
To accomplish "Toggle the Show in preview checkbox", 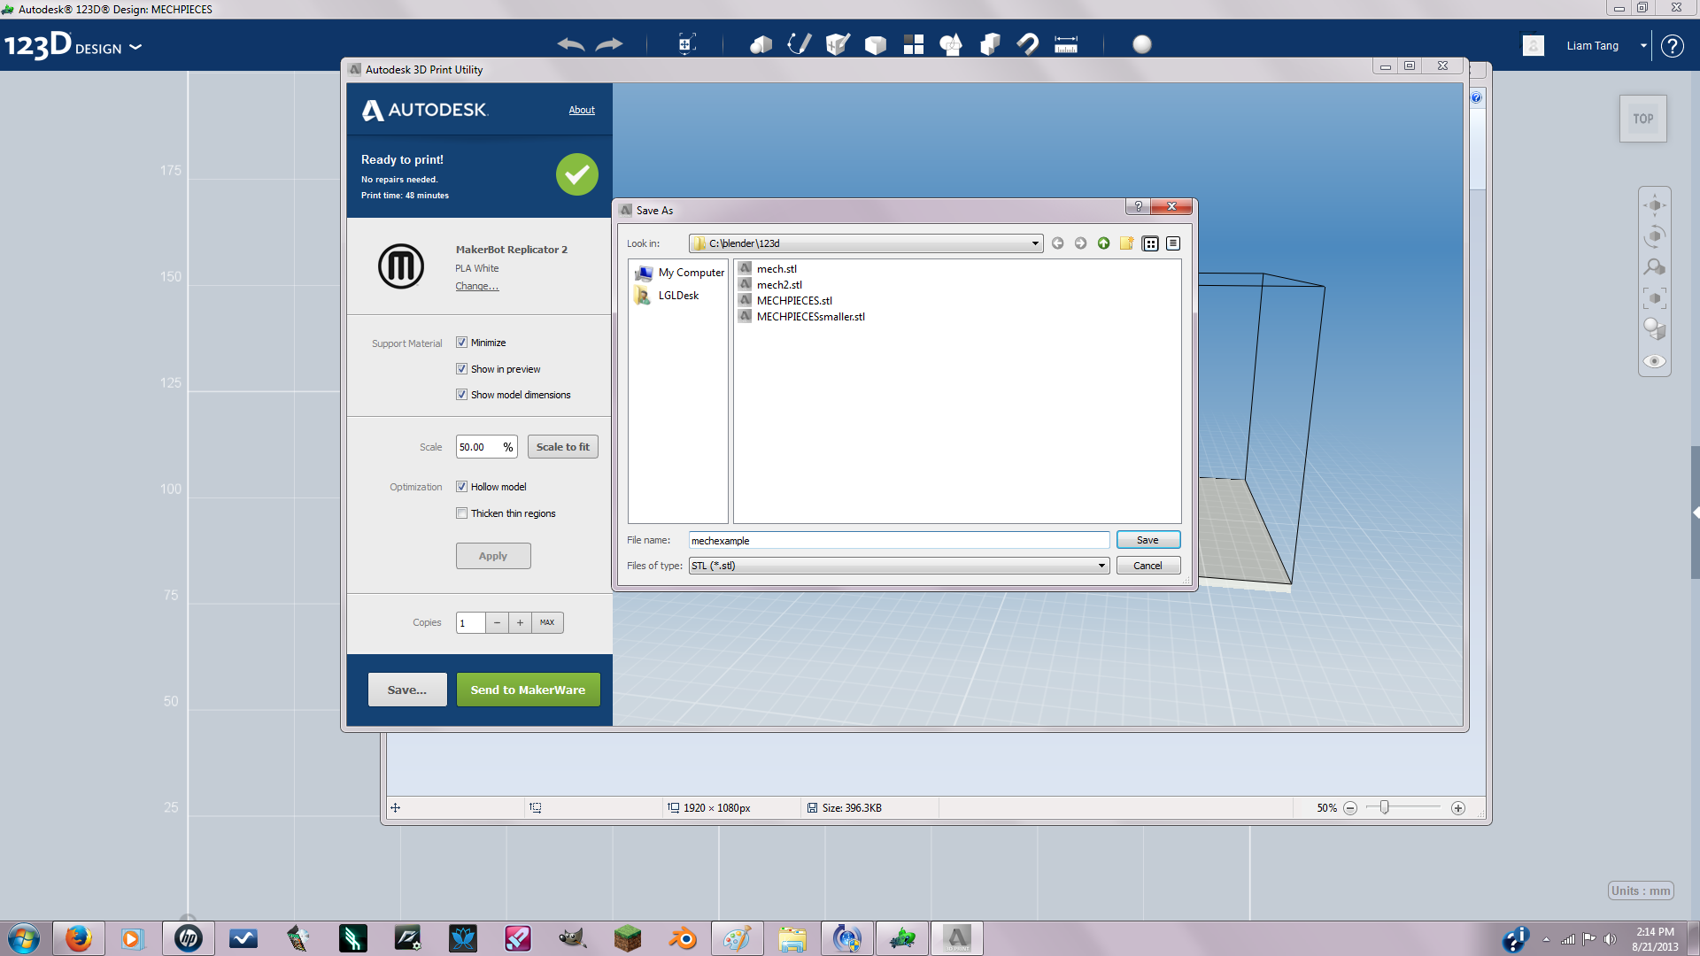I will [461, 369].
